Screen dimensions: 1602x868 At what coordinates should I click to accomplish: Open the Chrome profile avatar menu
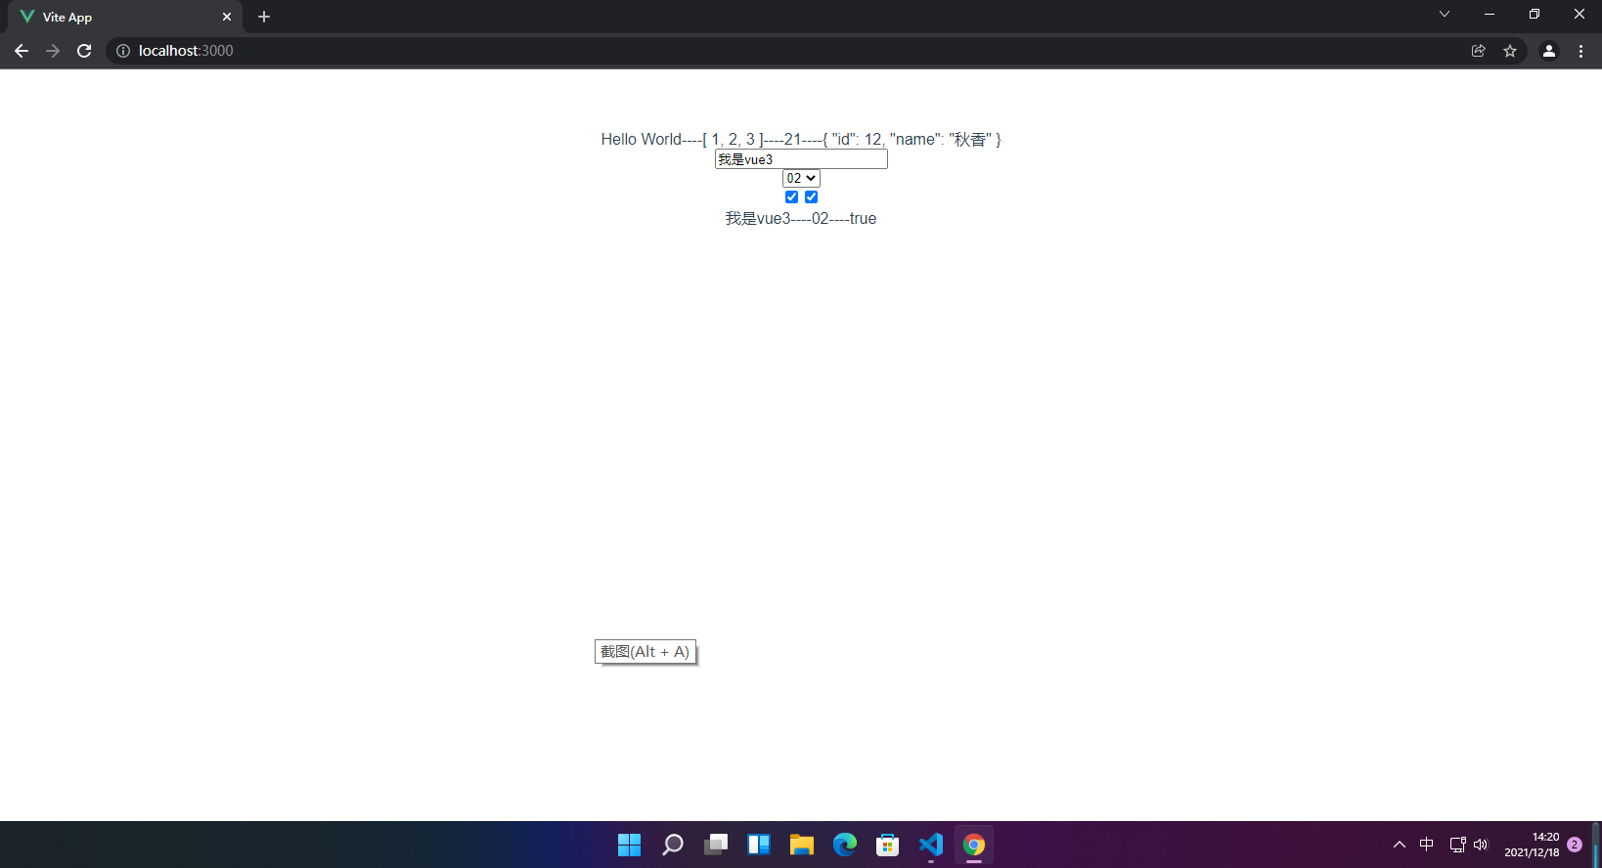point(1549,51)
